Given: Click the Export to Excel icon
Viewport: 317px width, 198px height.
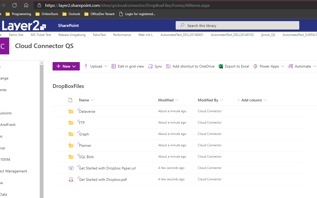Looking at the screenshot, I should tap(221, 67).
